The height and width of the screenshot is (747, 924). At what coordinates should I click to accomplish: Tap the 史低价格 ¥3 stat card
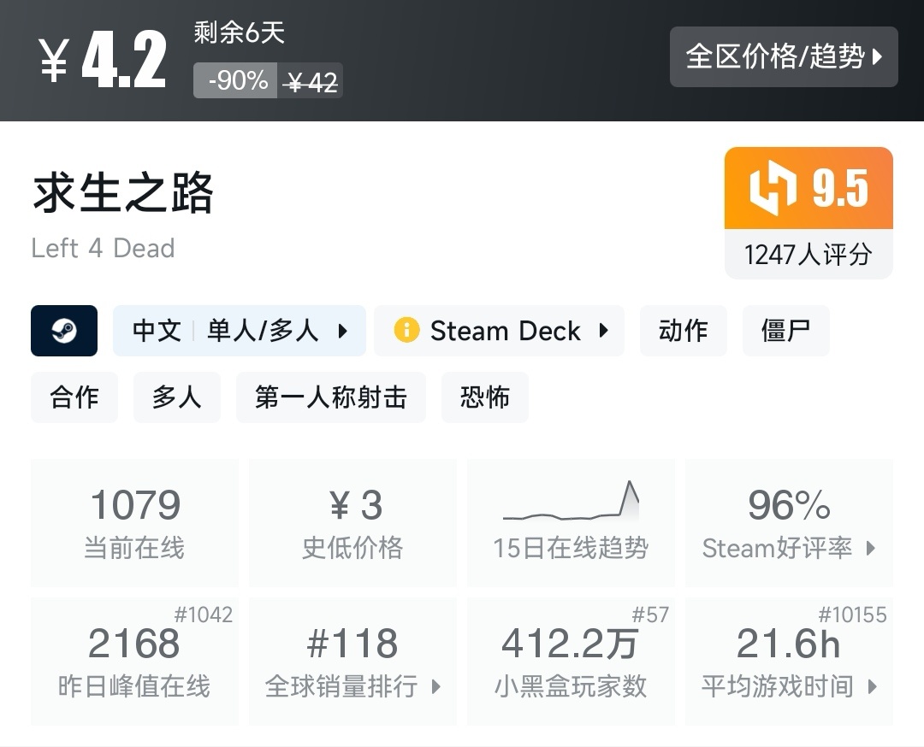click(x=352, y=522)
